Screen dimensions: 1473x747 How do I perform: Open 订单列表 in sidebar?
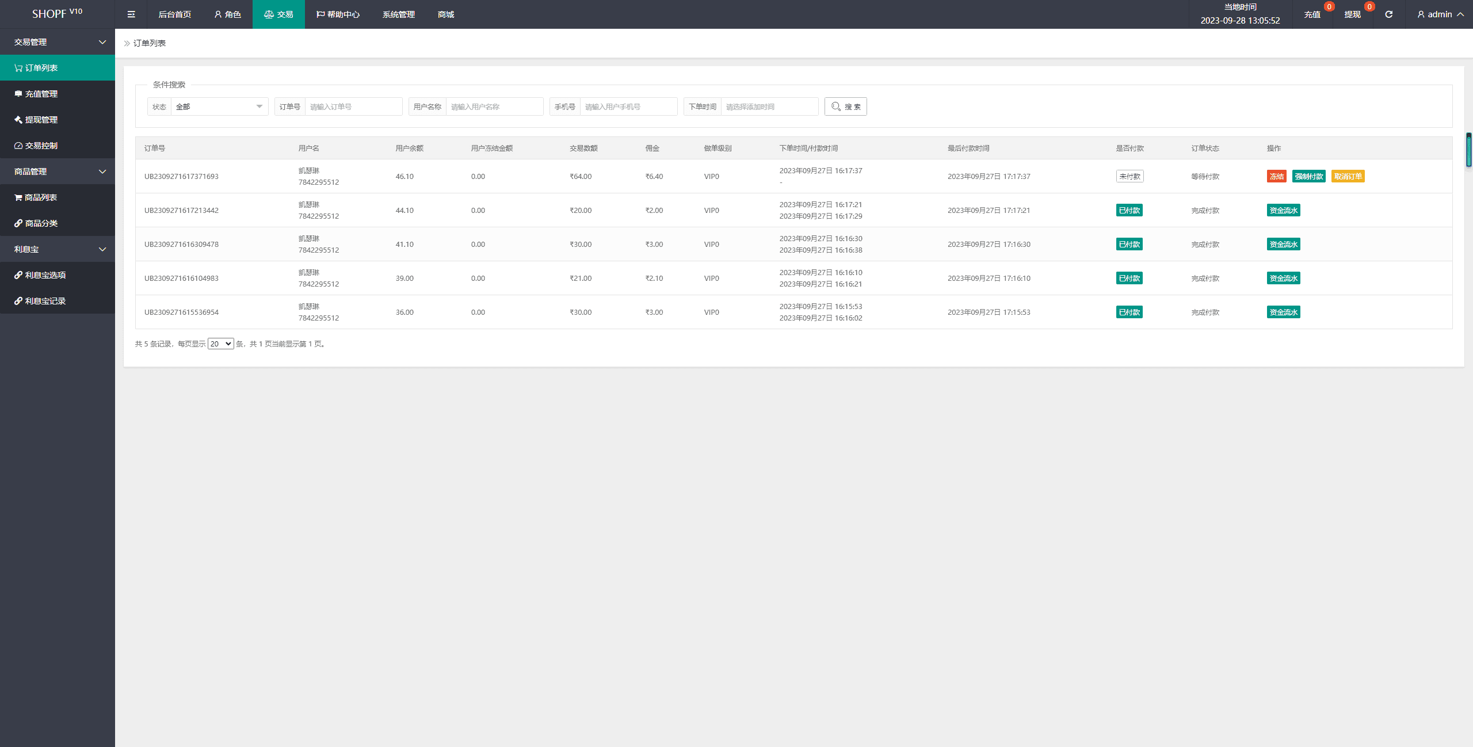point(41,68)
